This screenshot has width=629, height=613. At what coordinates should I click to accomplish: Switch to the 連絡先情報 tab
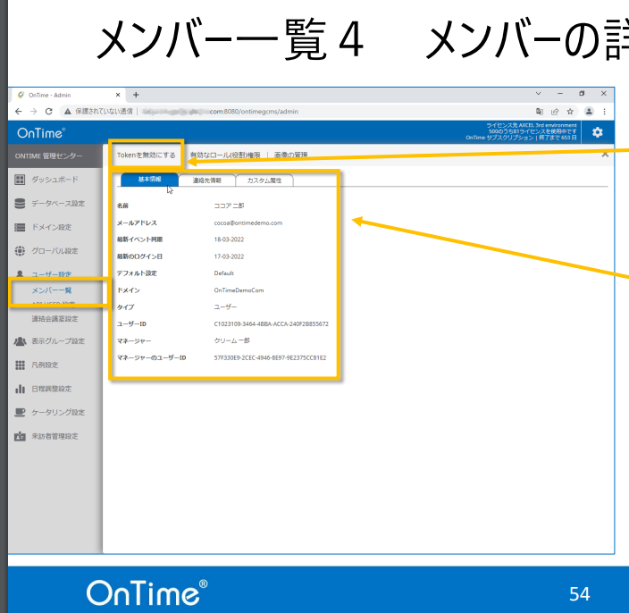pyautogui.click(x=207, y=181)
